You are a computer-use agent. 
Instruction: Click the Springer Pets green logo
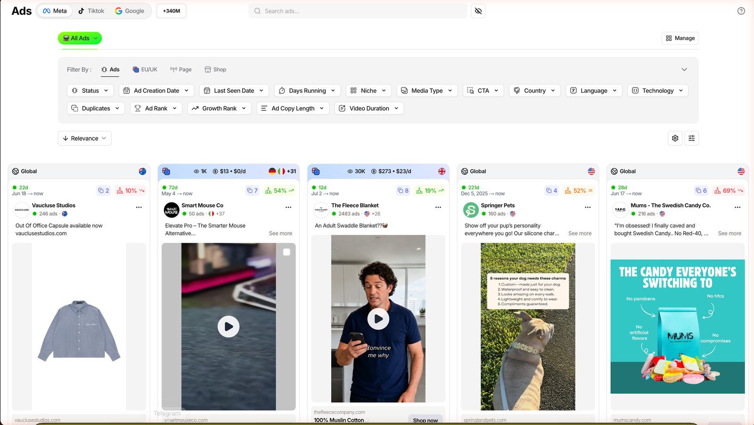click(x=471, y=209)
